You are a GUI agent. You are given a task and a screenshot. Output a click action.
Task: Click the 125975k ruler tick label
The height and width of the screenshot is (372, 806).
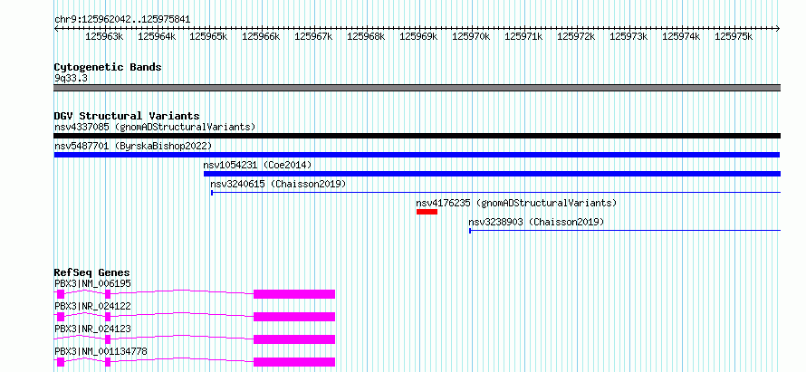coord(734,36)
